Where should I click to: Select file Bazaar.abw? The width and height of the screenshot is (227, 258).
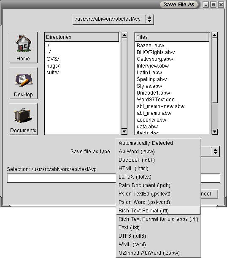coord(172,46)
